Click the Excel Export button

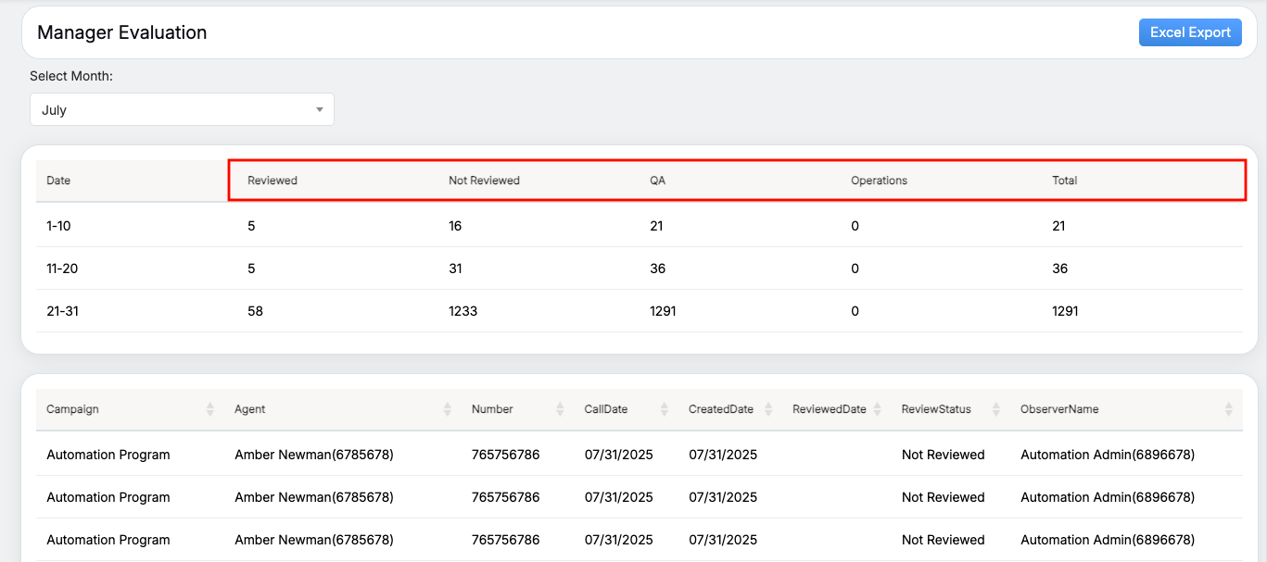coord(1190,32)
